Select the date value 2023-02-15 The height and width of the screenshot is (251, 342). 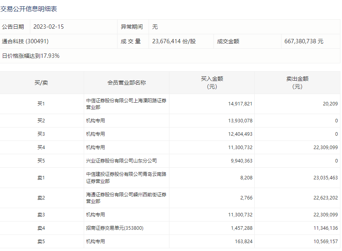pos(48,27)
